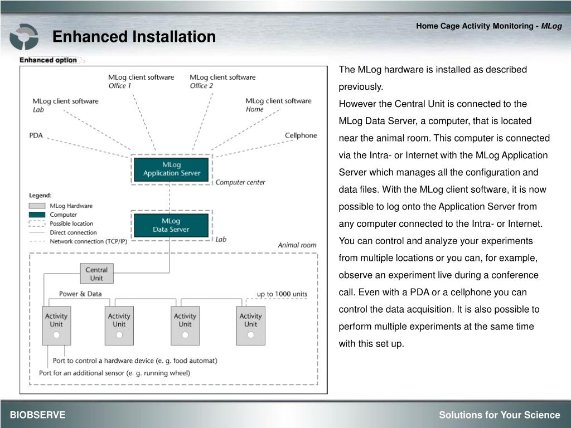Click 'Home Cage Activity Monitoring - MLog' header
Image resolution: width=571 pixels, height=428 pixels.
[x=489, y=26]
